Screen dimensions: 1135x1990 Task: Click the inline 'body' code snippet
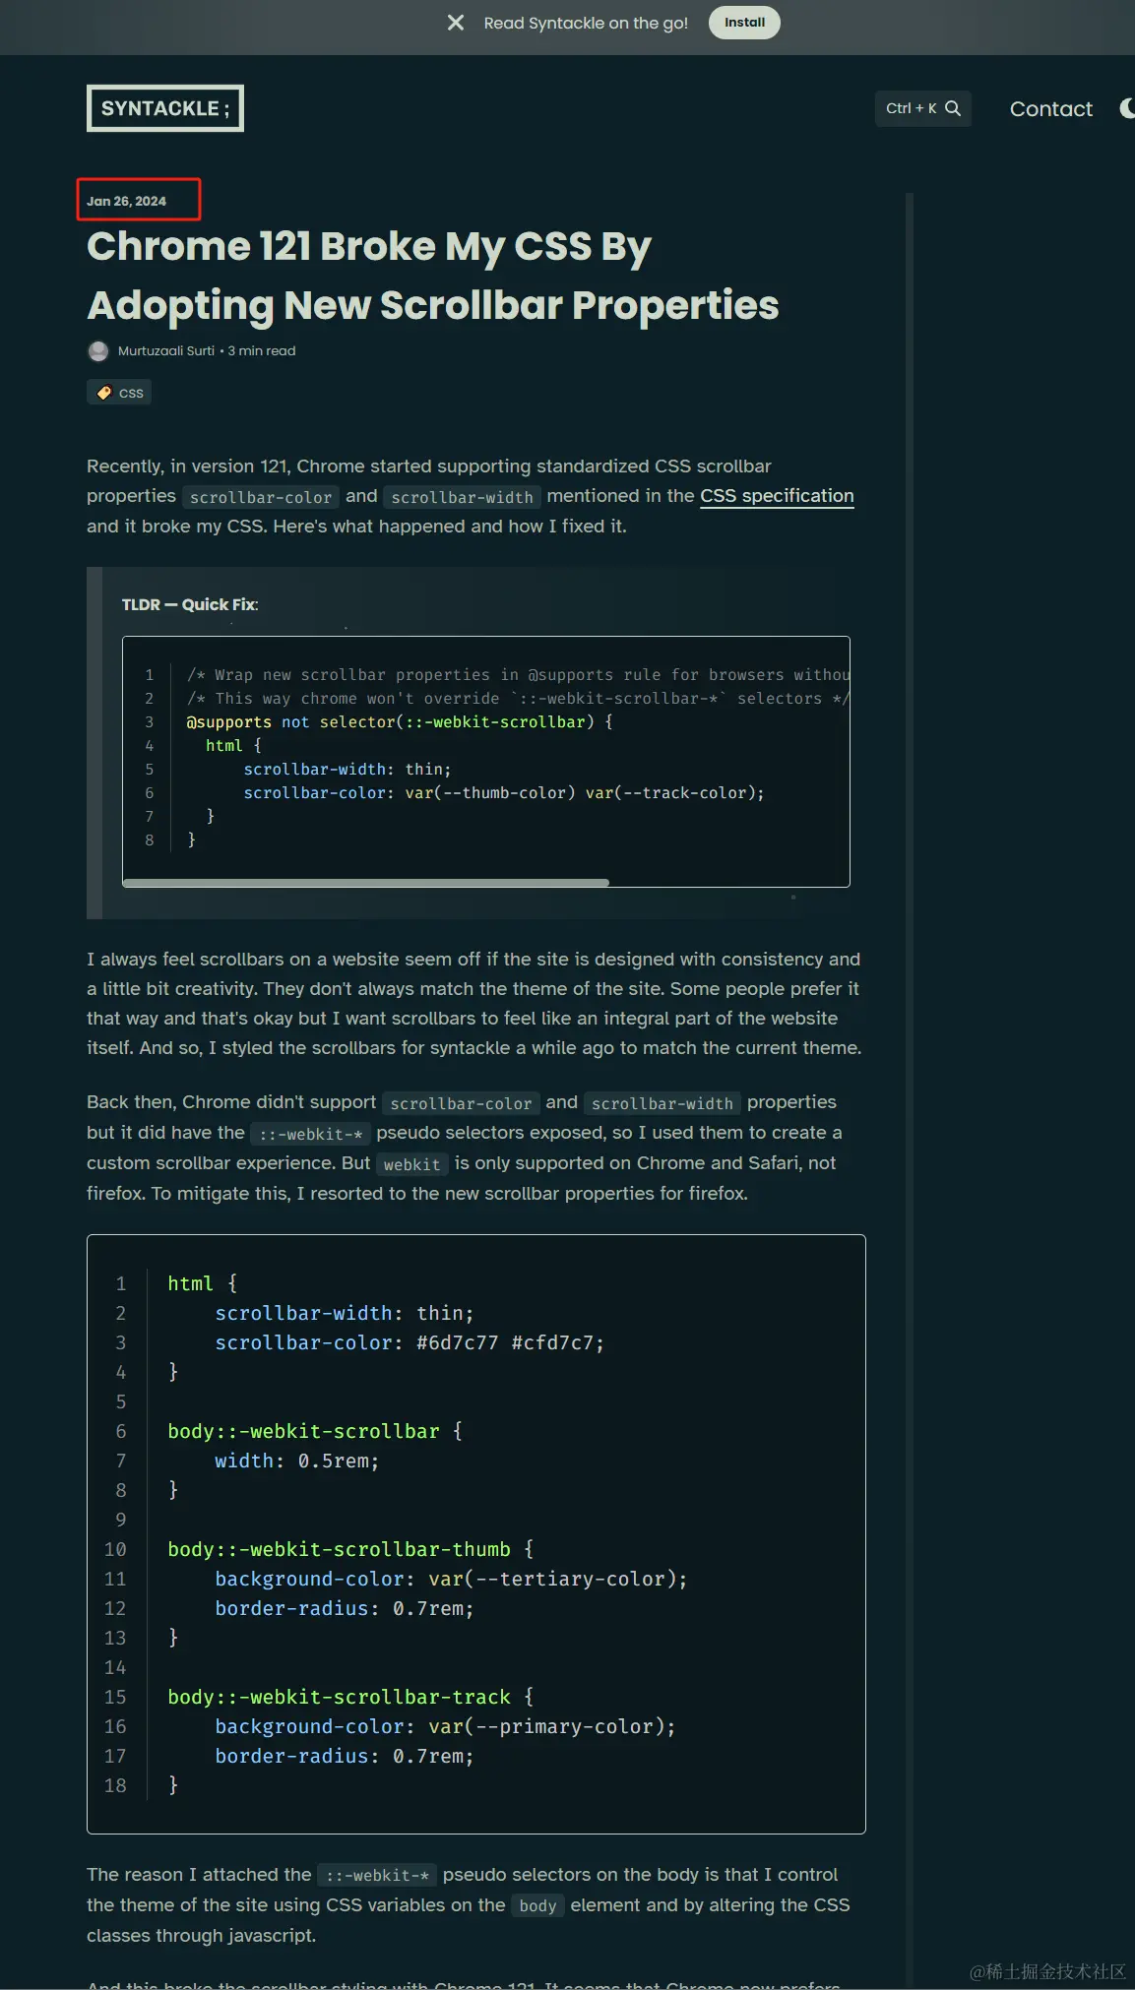537,1906
